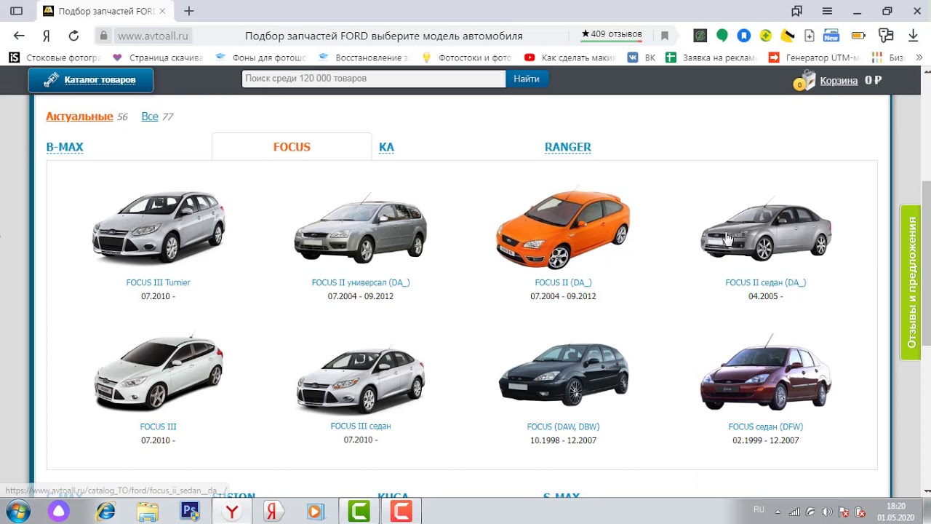931x524 pixels.
Task: Open the browser sidebar panel icon
Action: coord(16,11)
